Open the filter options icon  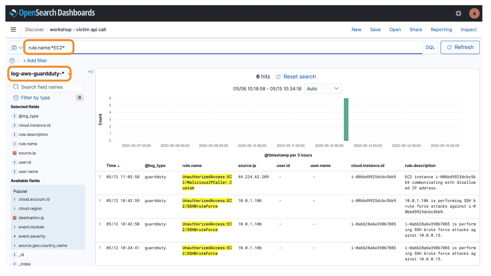click(12, 61)
